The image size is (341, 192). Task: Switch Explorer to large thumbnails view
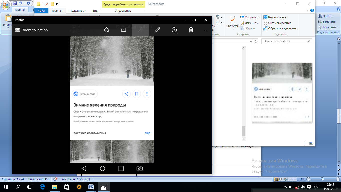point(311,143)
